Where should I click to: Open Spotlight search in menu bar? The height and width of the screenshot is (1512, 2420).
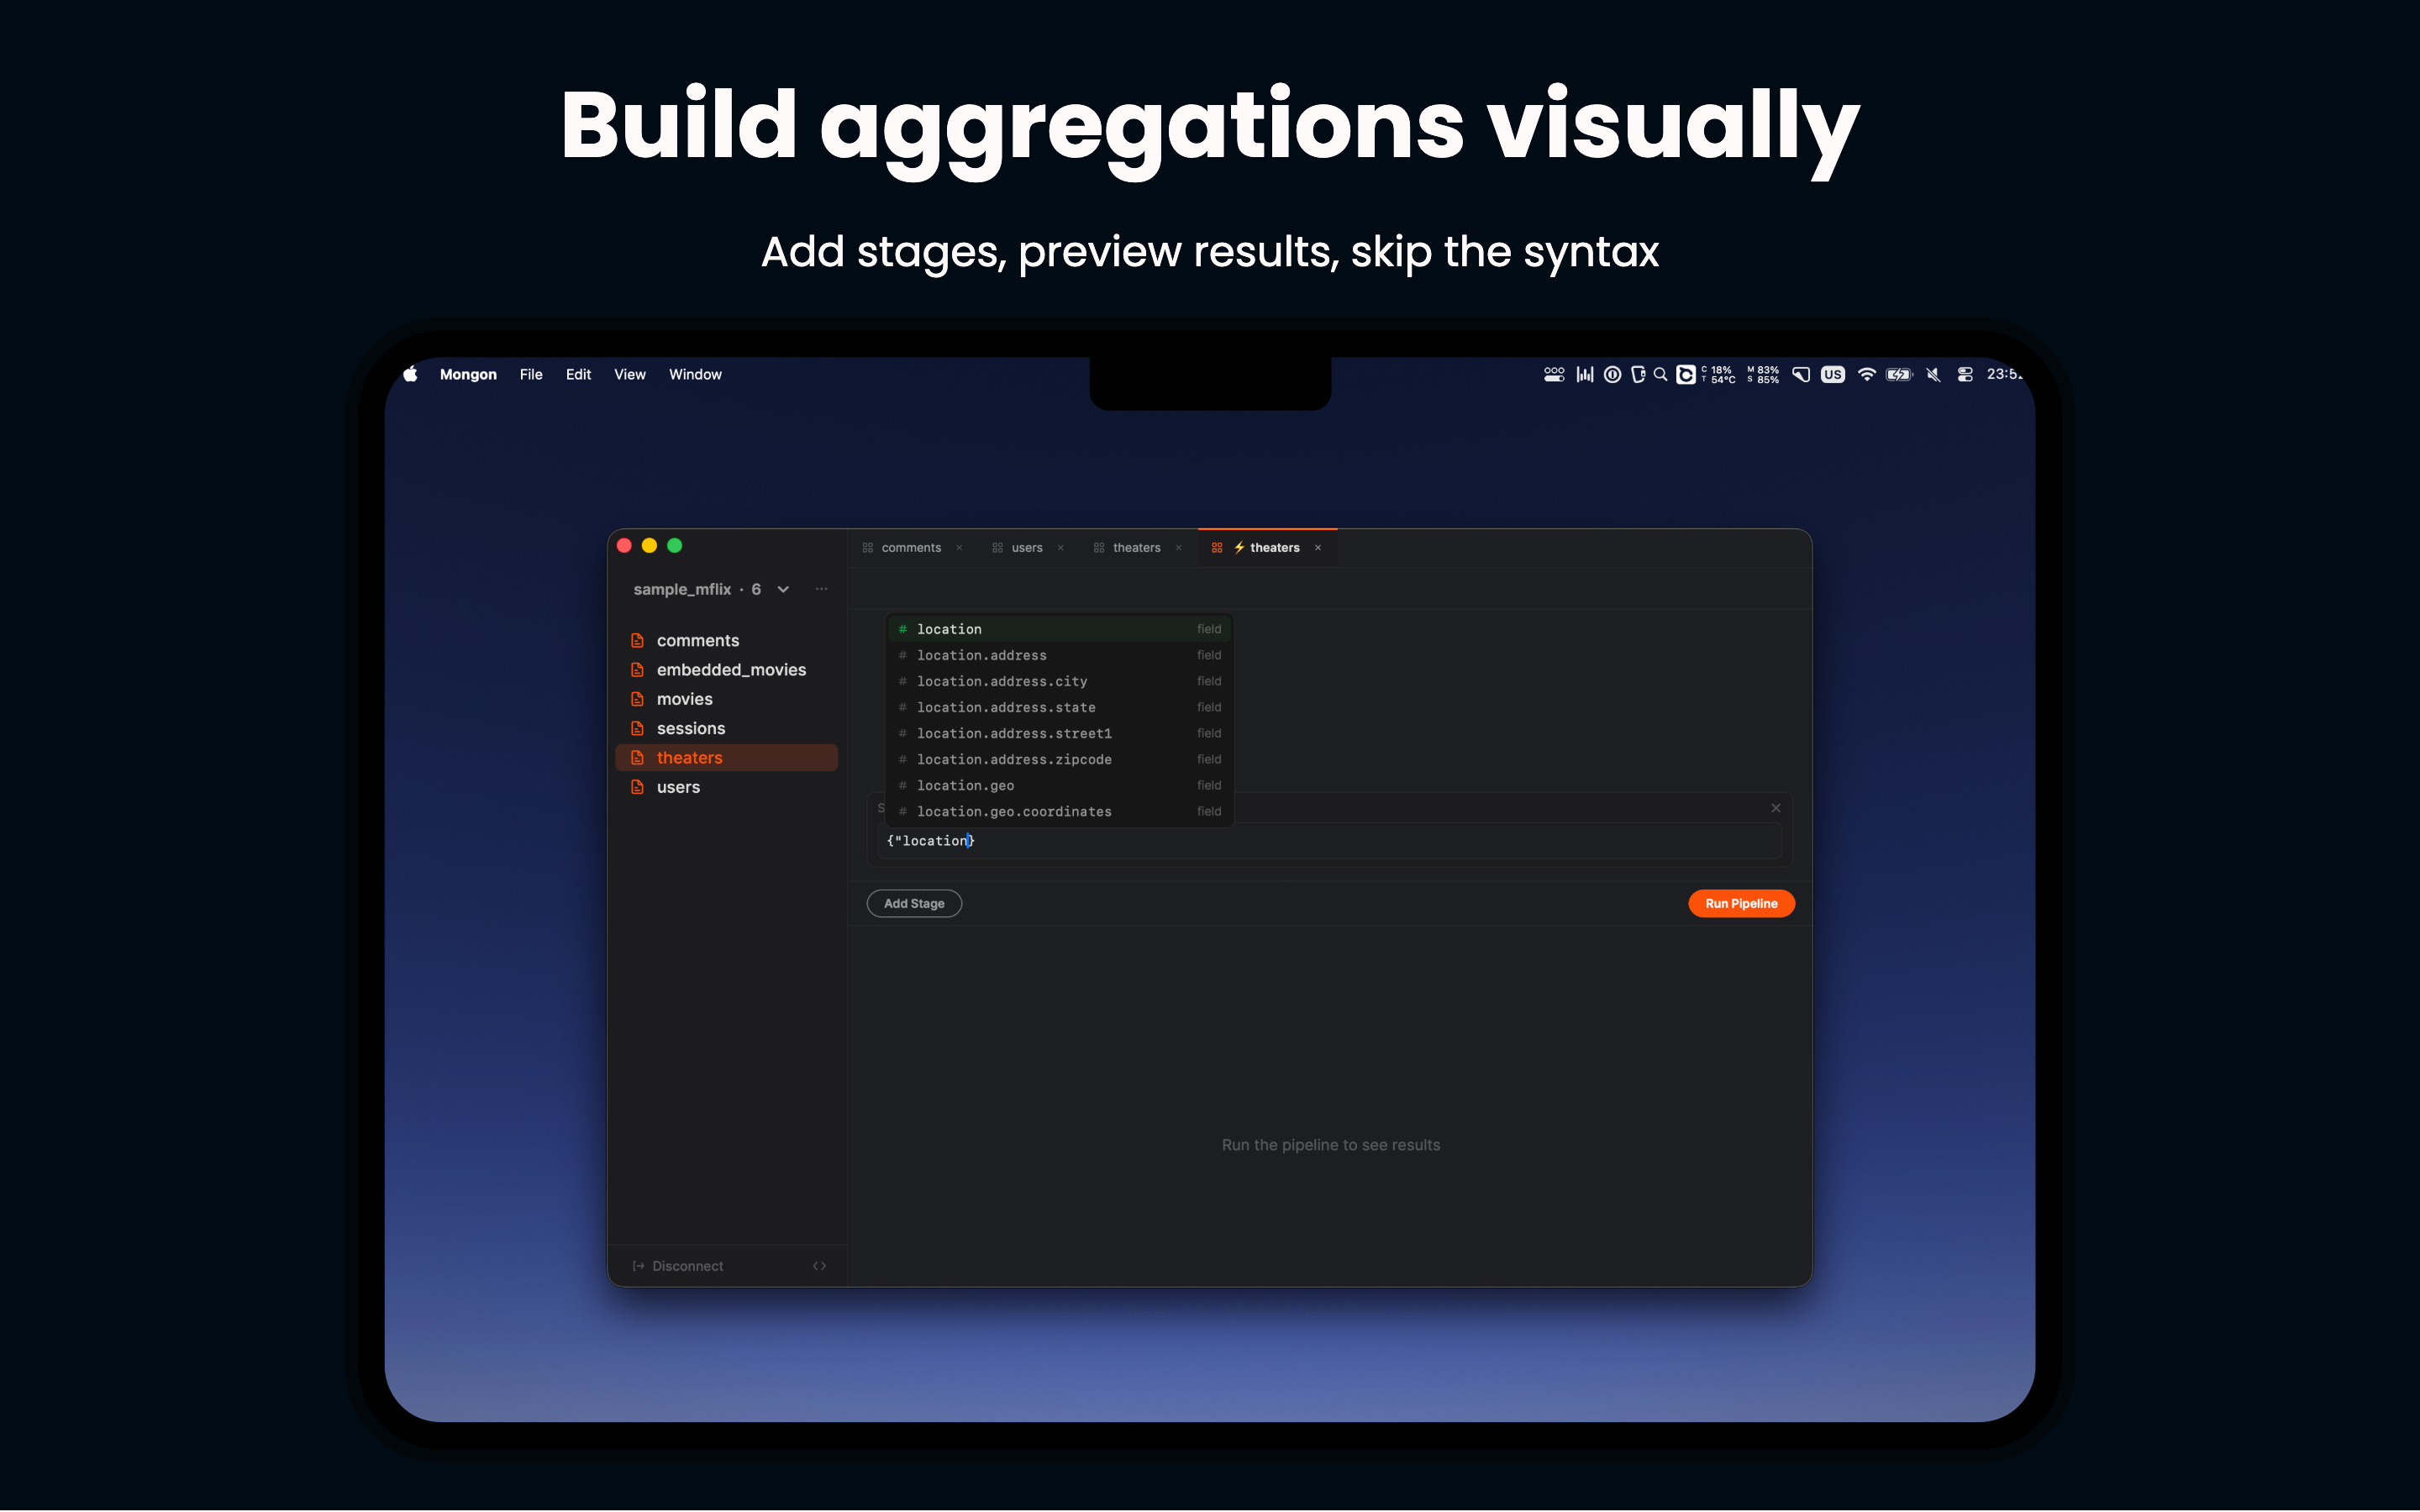click(1660, 374)
